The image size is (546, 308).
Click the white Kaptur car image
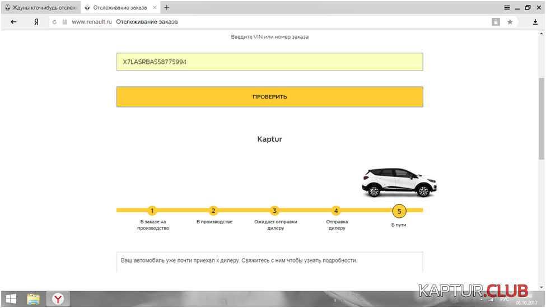click(399, 183)
